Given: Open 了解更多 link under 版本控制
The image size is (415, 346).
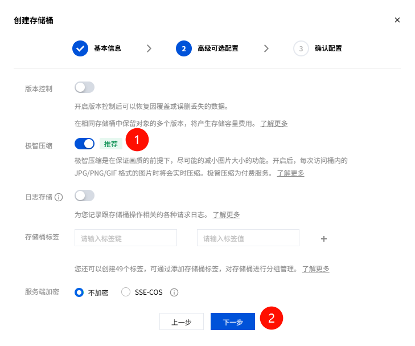Looking at the screenshot, I should point(274,124).
